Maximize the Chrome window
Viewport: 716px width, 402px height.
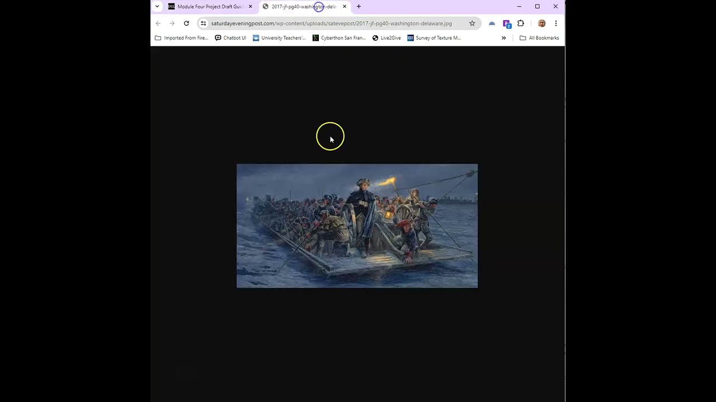click(538, 7)
